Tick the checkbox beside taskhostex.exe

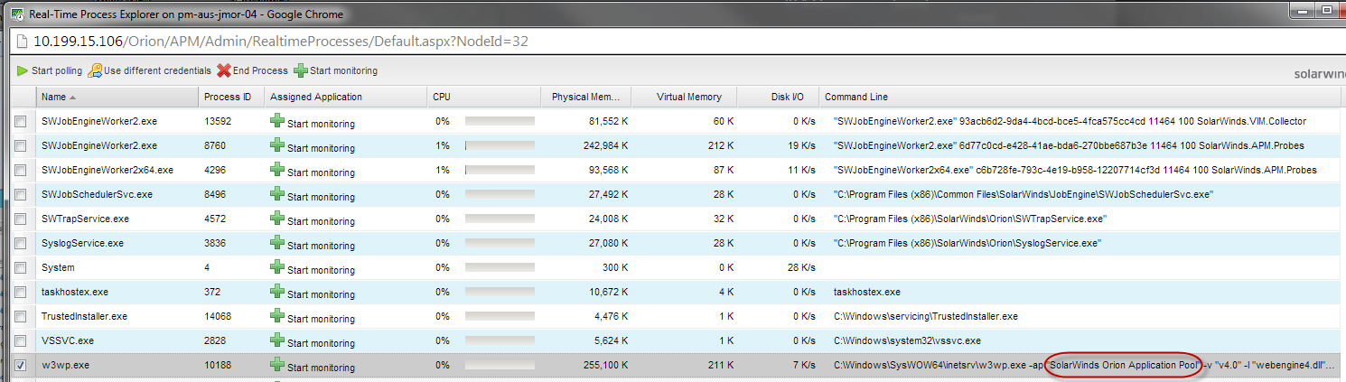coord(21,293)
